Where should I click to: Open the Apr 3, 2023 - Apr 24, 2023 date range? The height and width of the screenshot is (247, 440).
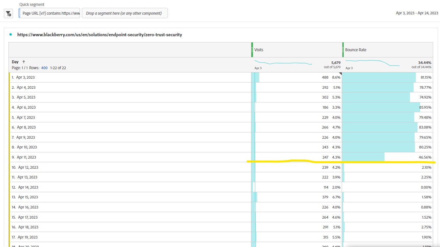tap(417, 13)
